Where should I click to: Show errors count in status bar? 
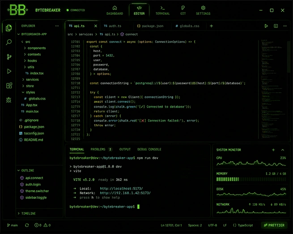[x=38, y=225]
